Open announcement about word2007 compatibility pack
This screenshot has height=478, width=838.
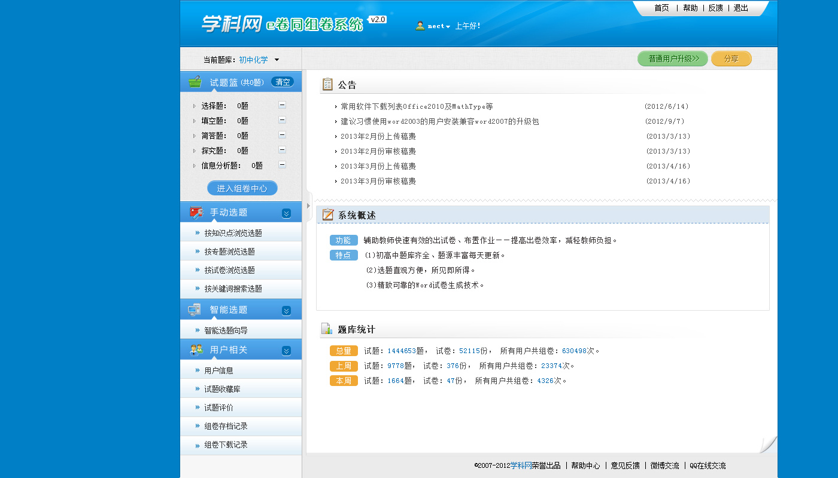click(440, 121)
